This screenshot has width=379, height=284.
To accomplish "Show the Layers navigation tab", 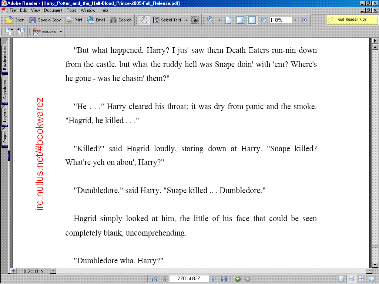I will tap(5, 115).
